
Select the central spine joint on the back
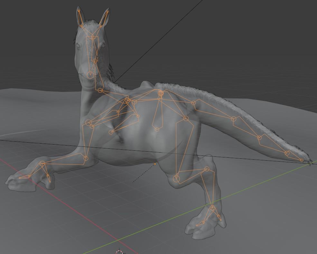click(x=161, y=93)
